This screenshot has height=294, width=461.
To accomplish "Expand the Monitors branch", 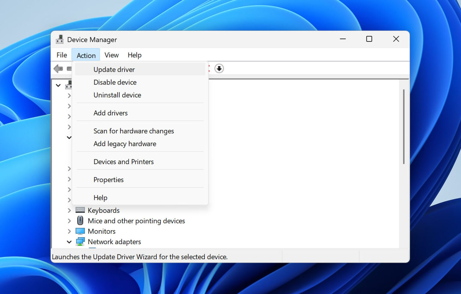I will tap(69, 231).
